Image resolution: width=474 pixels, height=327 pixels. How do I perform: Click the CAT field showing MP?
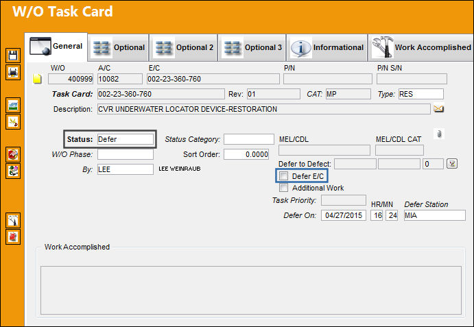pos(348,94)
